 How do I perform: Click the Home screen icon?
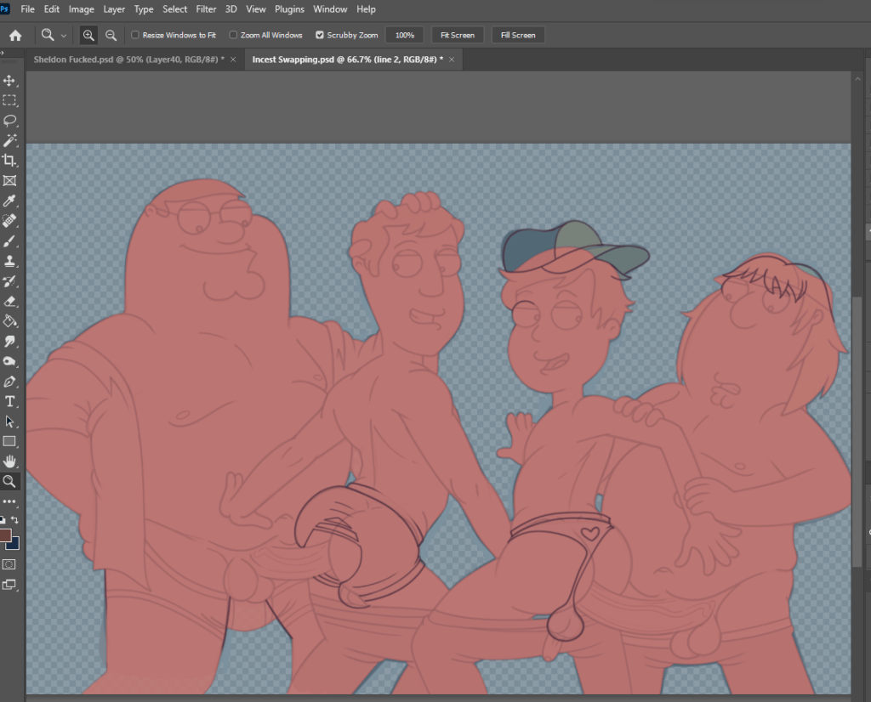(14, 35)
